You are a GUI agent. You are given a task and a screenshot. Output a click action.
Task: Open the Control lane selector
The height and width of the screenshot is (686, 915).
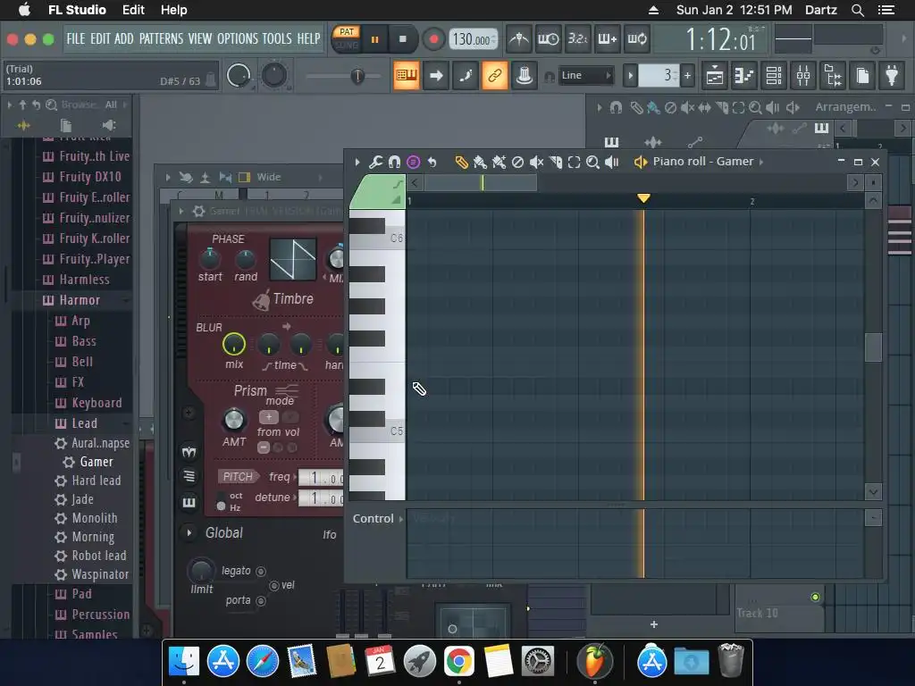click(x=378, y=519)
